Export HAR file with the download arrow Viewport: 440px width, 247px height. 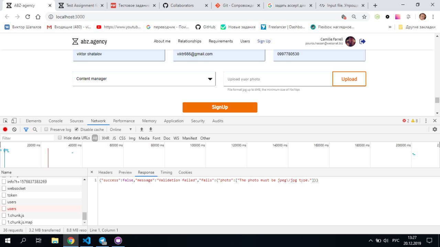[x=151, y=129]
